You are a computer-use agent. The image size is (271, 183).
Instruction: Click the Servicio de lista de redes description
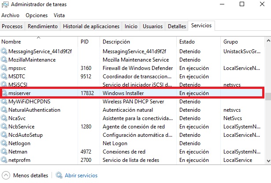click(x=131, y=160)
